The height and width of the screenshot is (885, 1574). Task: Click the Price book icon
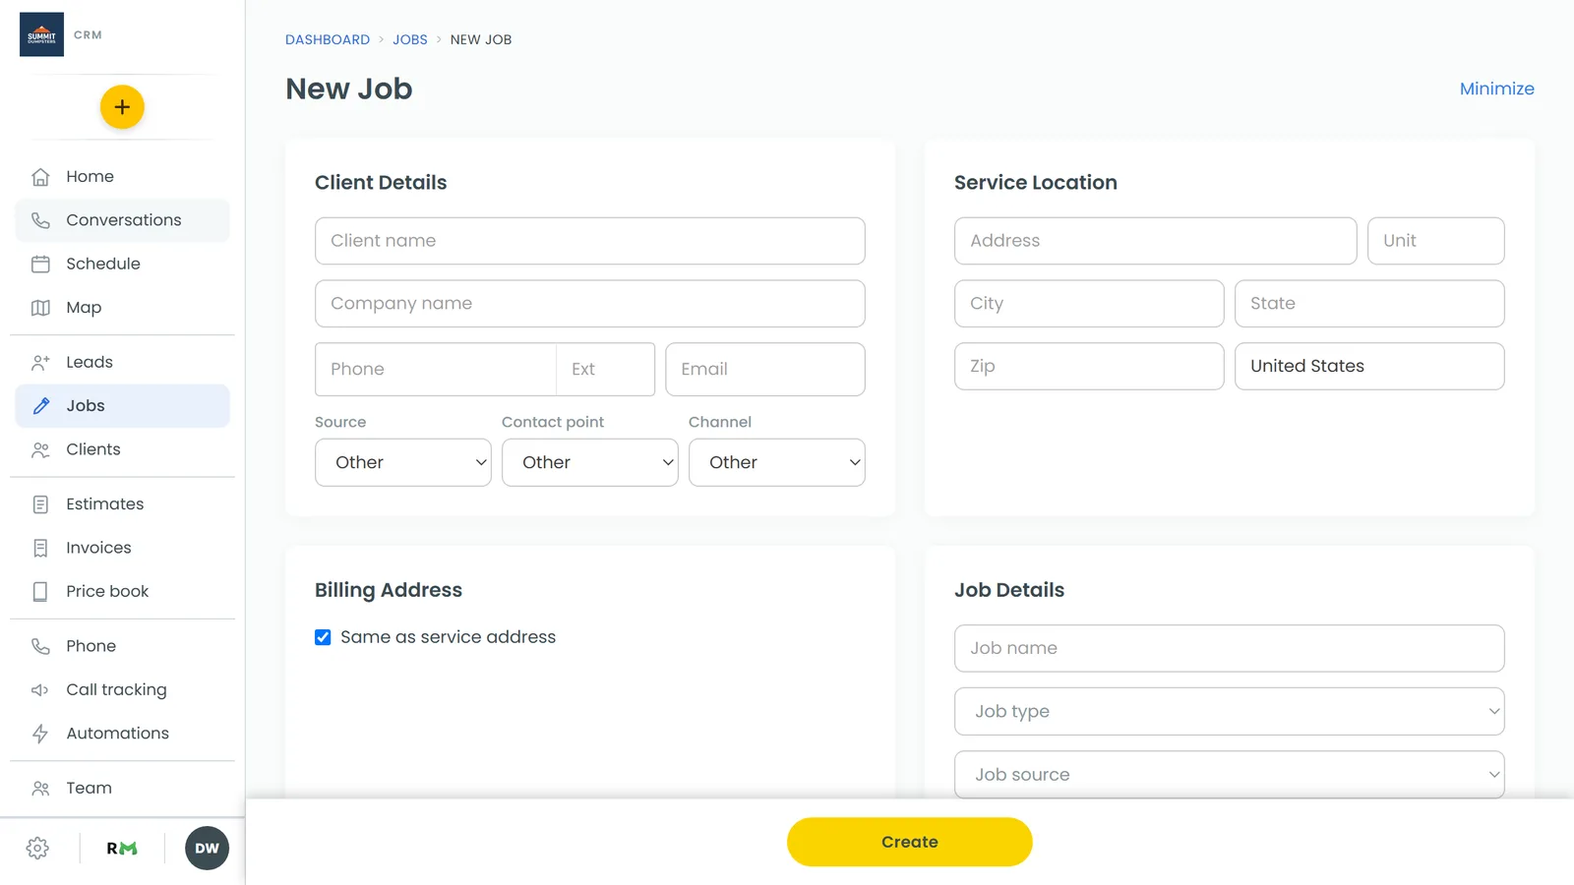point(40,591)
